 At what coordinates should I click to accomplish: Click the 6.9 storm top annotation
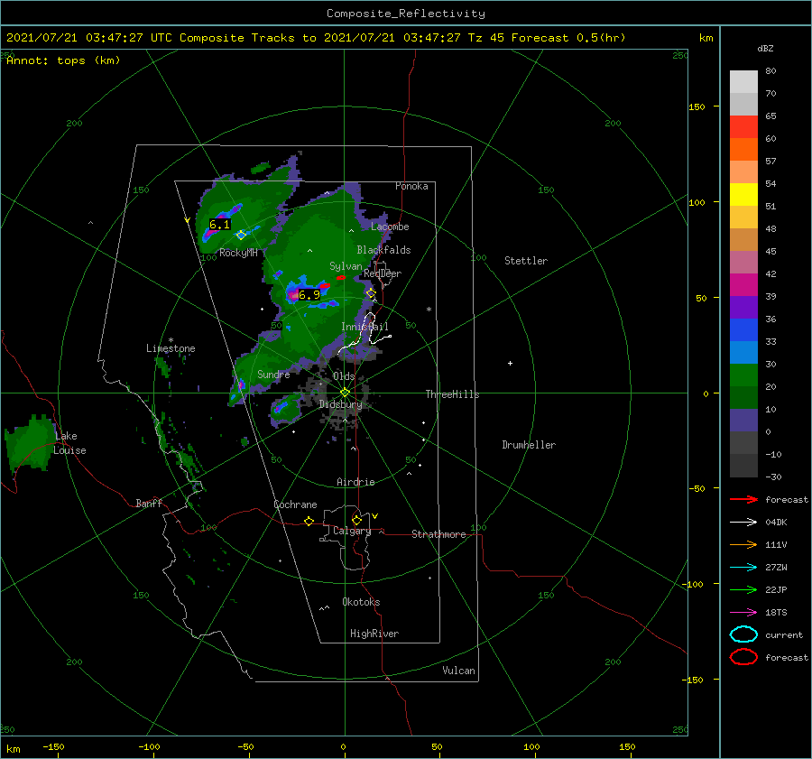[x=309, y=295]
